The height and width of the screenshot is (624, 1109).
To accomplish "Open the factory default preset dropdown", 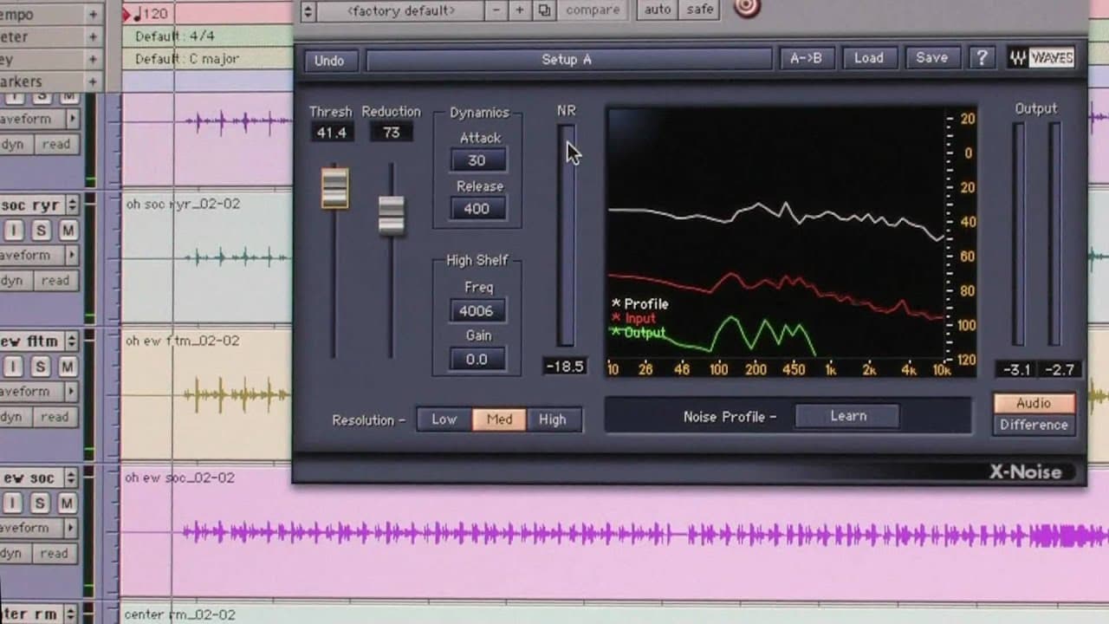I will pyautogui.click(x=401, y=10).
